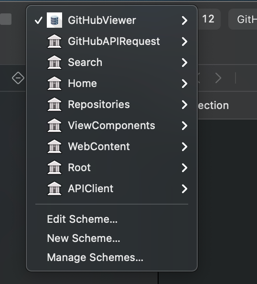
Task: Select the Root scheme
Action: (112, 167)
